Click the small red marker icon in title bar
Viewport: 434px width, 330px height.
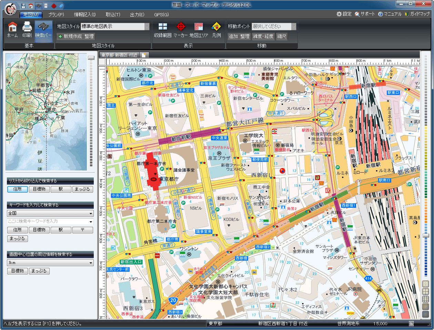pyautogui.click(x=53, y=6)
